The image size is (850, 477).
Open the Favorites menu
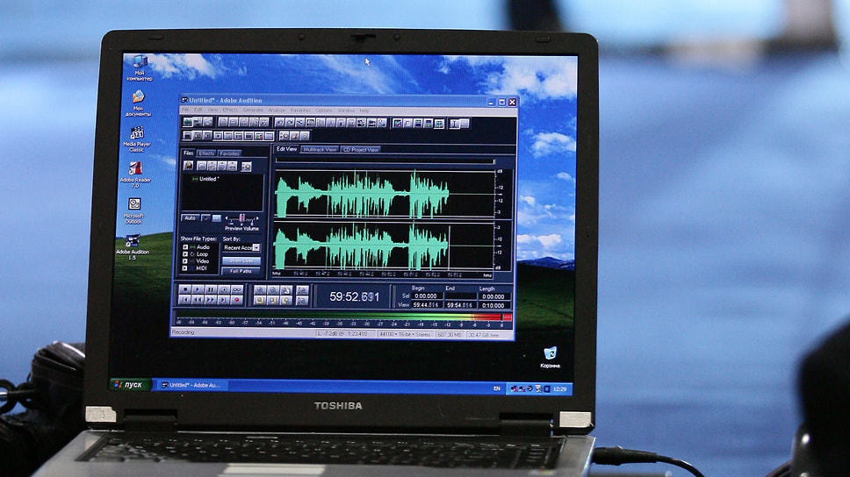click(300, 110)
